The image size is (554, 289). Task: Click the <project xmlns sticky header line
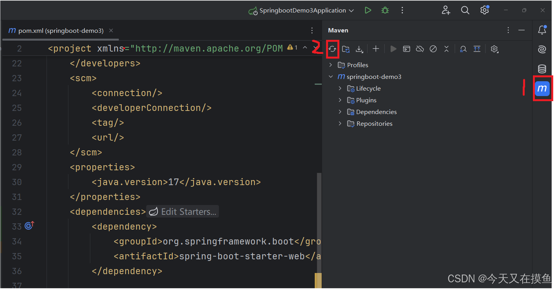[165, 48]
